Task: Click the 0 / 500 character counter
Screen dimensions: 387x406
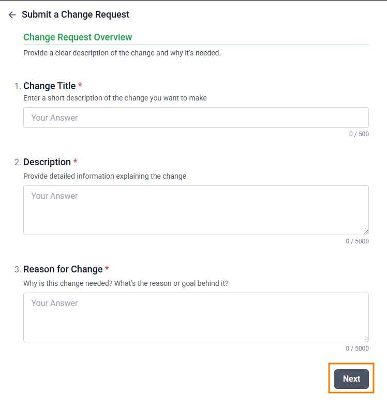Action: tap(359, 134)
